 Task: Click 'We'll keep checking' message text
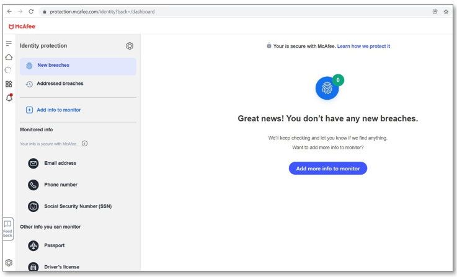pyautogui.click(x=328, y=138)
